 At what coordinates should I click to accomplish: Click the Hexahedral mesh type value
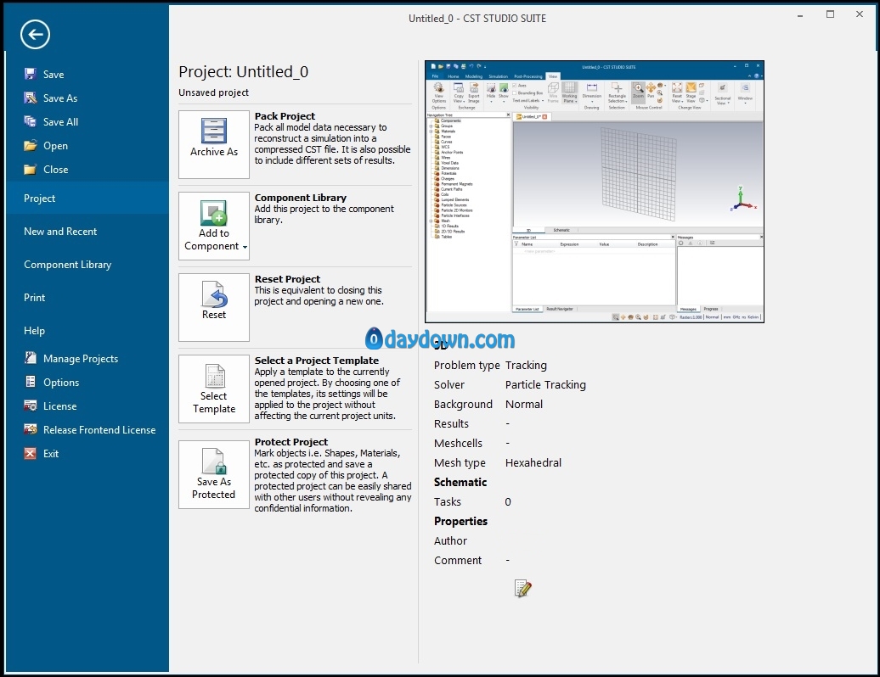(x=533, y=462)
